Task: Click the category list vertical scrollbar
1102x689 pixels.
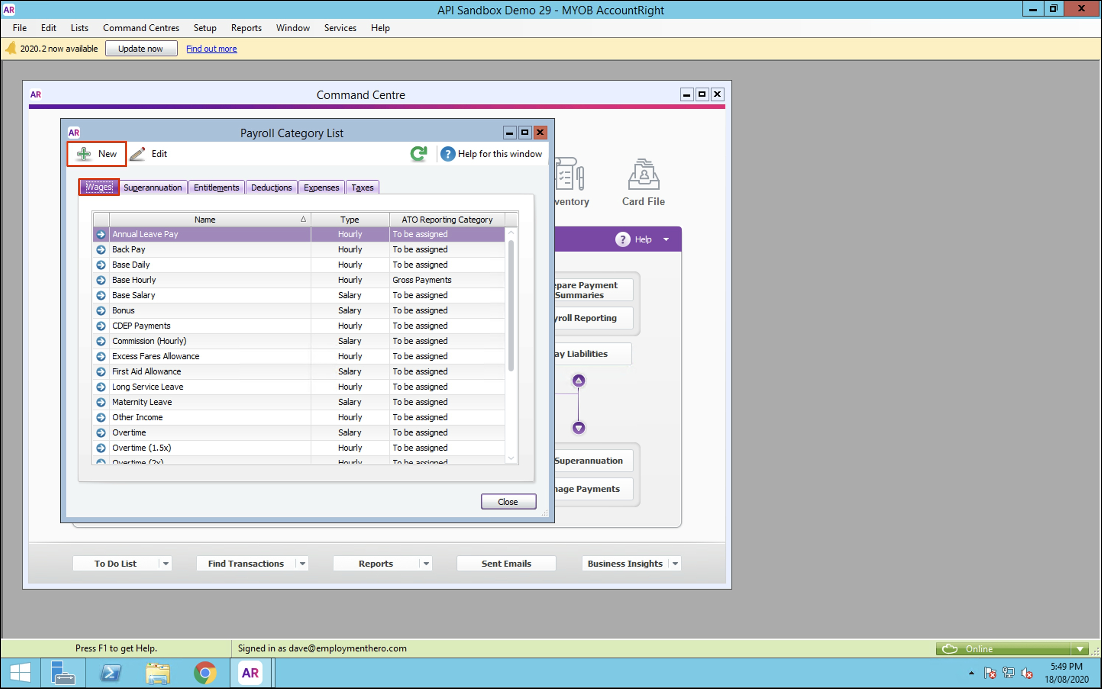Action: coord(511,305)
